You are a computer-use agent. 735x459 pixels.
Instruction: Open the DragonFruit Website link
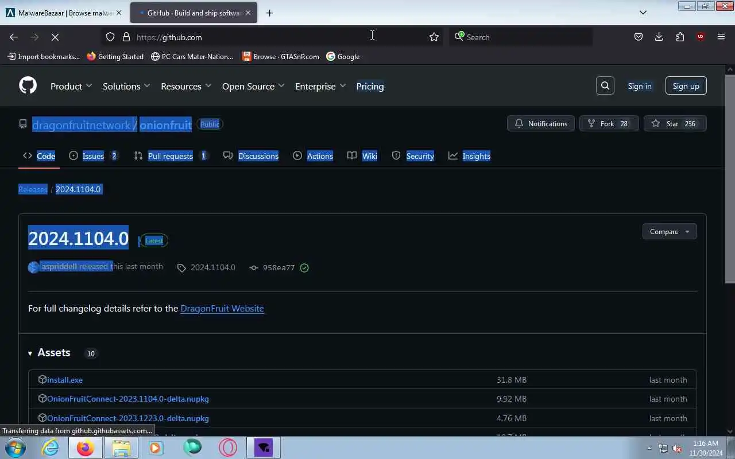click(222, 308)
